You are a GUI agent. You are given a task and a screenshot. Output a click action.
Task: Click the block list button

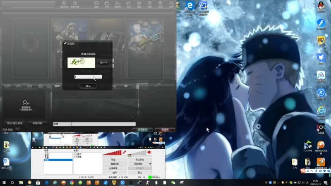coord(37,123)
